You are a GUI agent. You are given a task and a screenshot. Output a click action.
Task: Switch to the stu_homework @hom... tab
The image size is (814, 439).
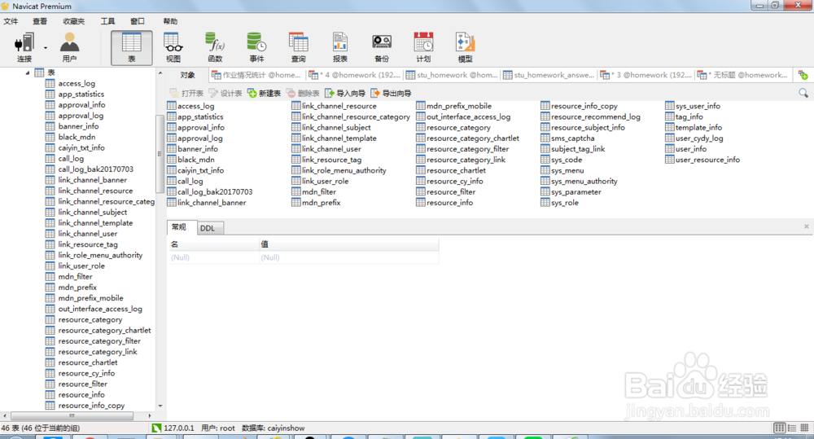click(x=452, y=75)
